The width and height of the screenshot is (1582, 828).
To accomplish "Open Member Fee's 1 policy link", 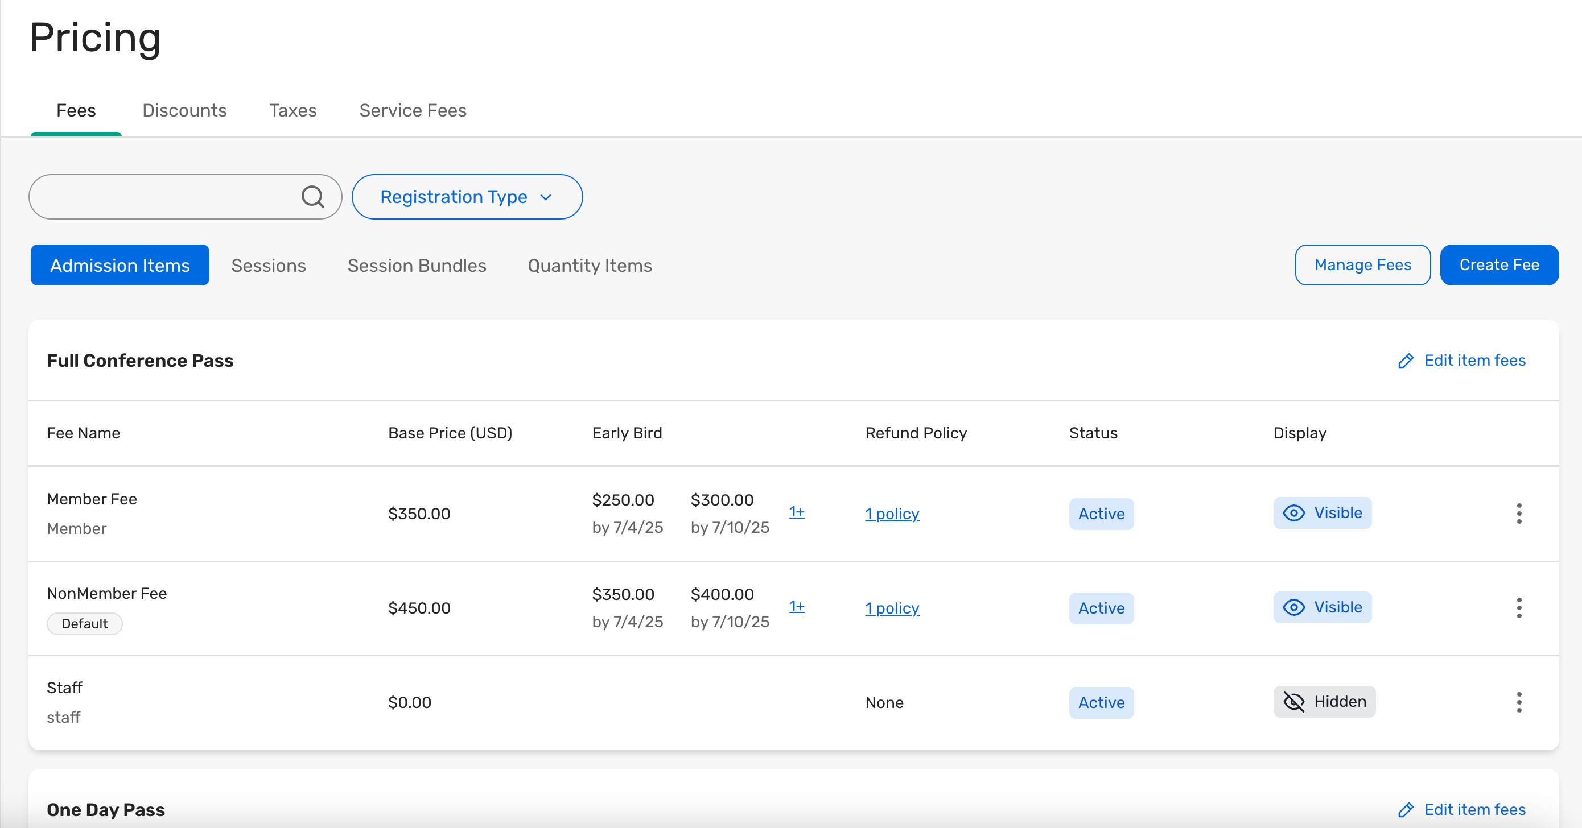I will (x=892, y=514).
